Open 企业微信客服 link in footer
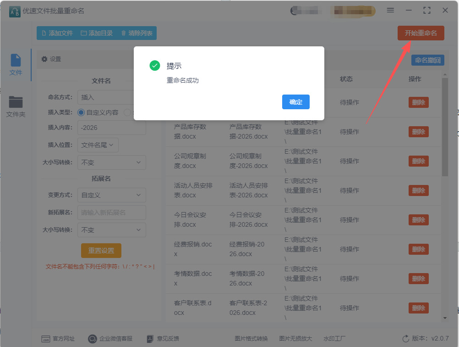 (116, 338)
